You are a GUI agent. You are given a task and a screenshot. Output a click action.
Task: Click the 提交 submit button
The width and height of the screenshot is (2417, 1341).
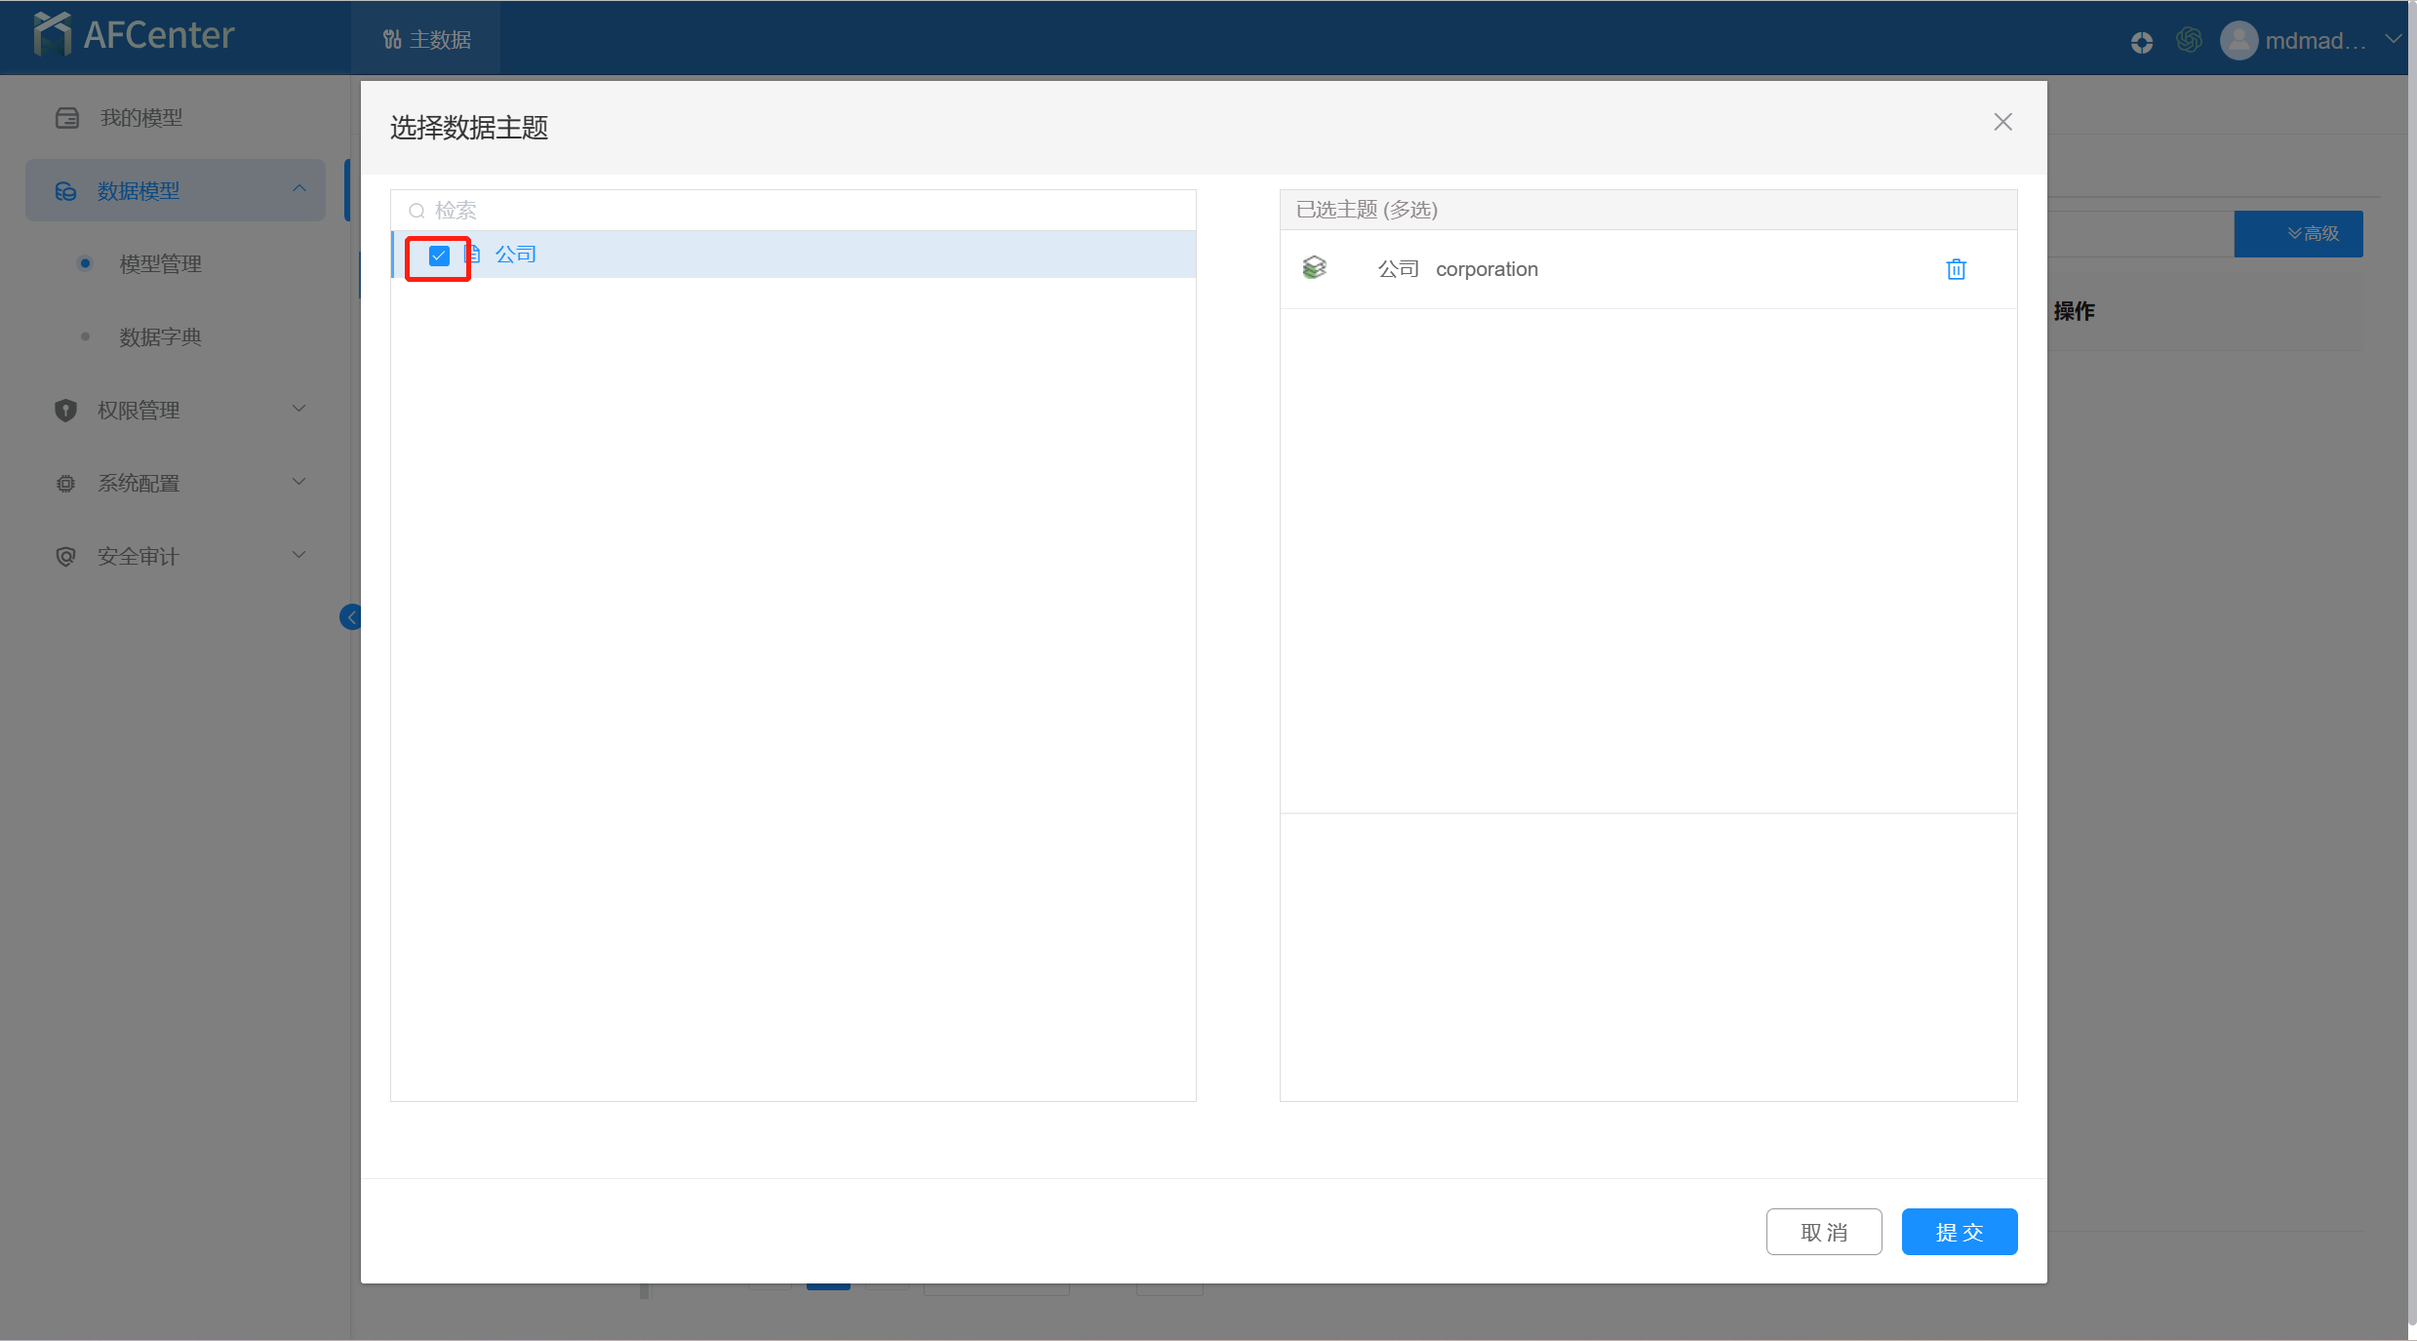click(x=1959, y=1232)
